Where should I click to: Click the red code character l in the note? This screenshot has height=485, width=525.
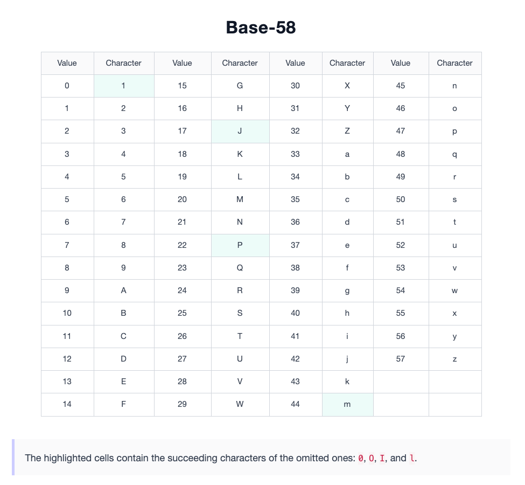point(412,458)
